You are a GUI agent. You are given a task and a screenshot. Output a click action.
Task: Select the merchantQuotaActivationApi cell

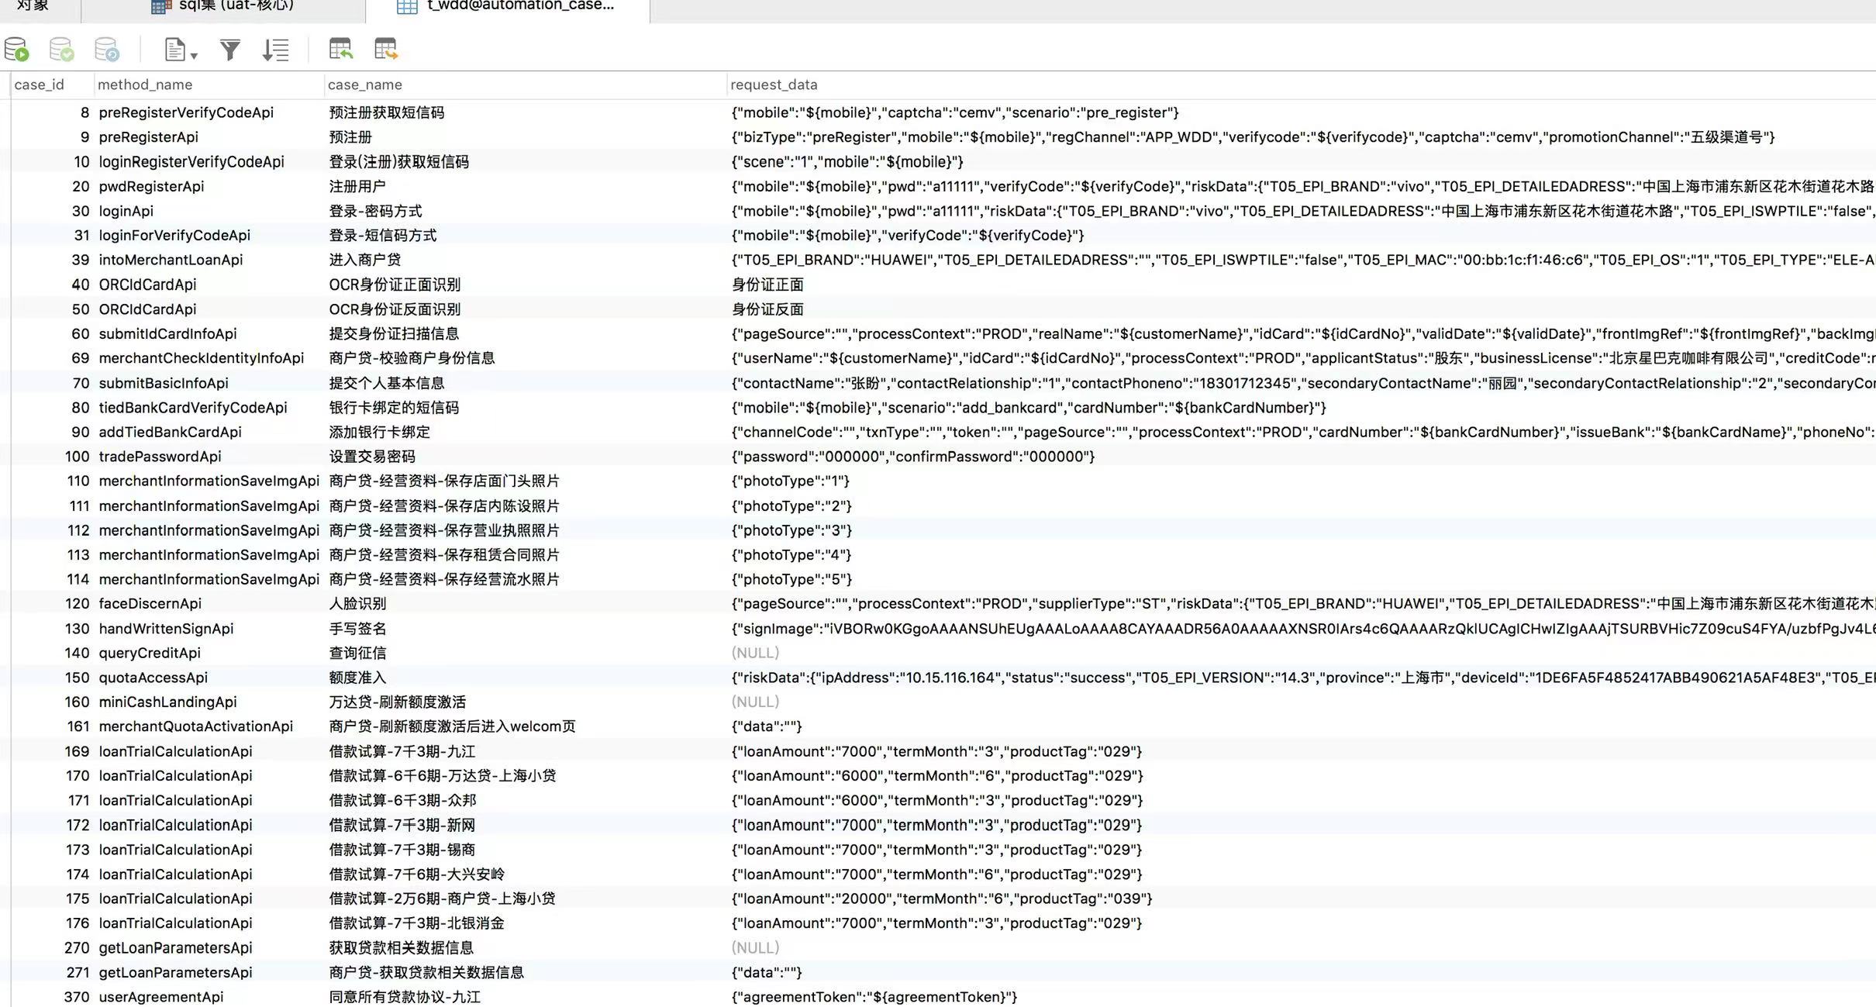pos(196,726)
